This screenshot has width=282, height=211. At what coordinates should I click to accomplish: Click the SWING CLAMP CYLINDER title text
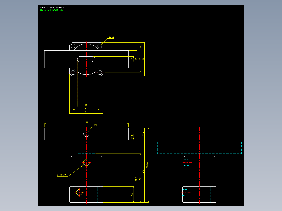click(52, 8)
